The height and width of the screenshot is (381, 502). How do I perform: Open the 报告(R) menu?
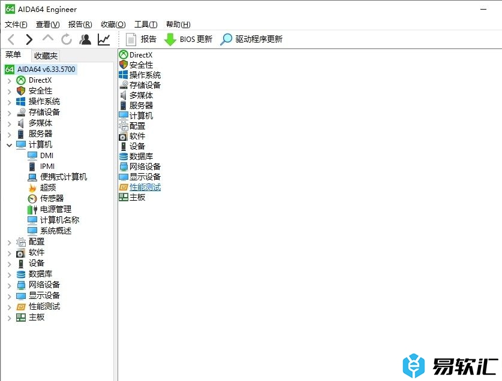click(80, 25)
